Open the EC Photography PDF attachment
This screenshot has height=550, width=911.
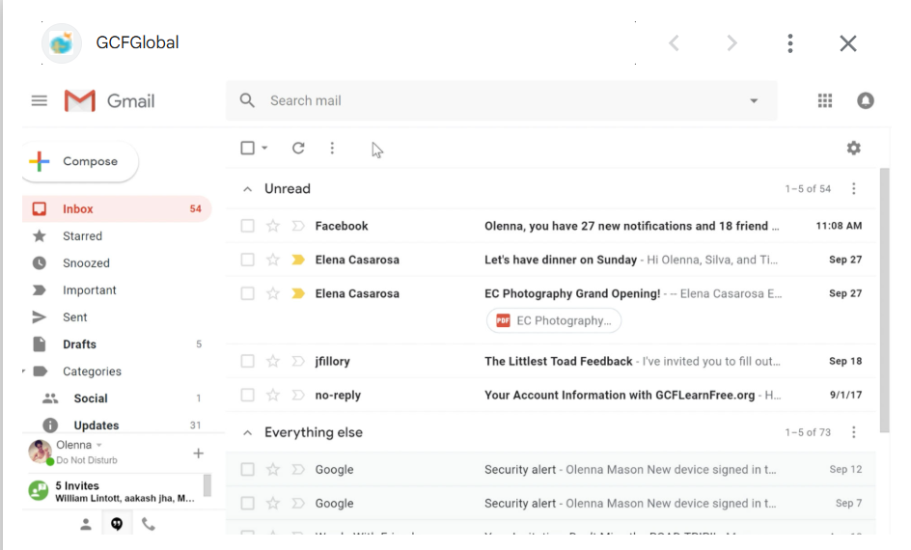point(554,320)
